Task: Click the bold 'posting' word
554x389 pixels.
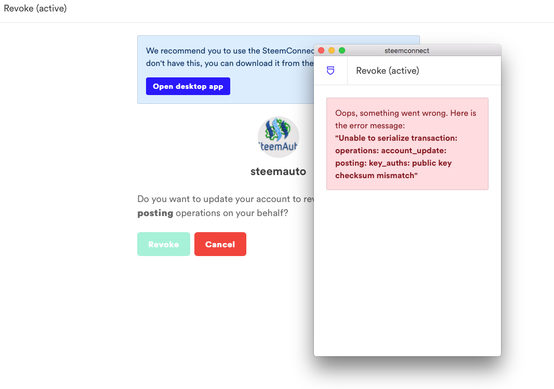Action: tap(155, 213)
